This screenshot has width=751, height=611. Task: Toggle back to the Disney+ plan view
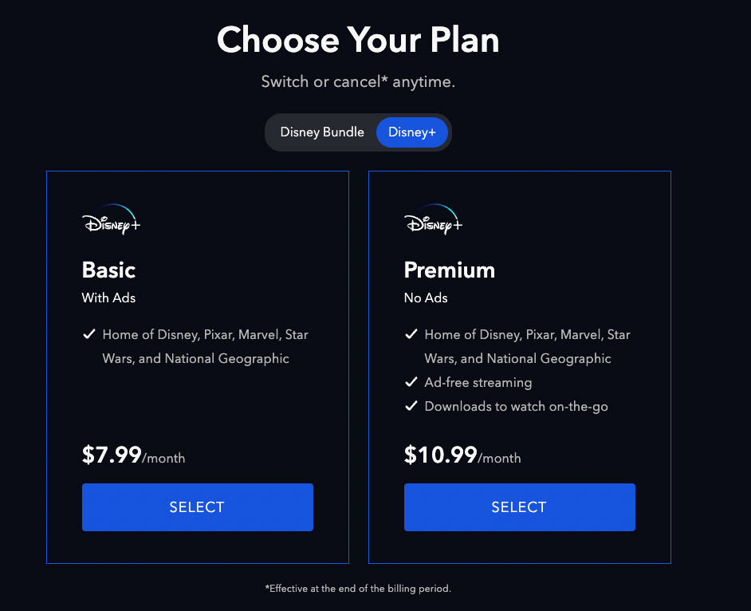pyautogui.click(x=411, y=132)
